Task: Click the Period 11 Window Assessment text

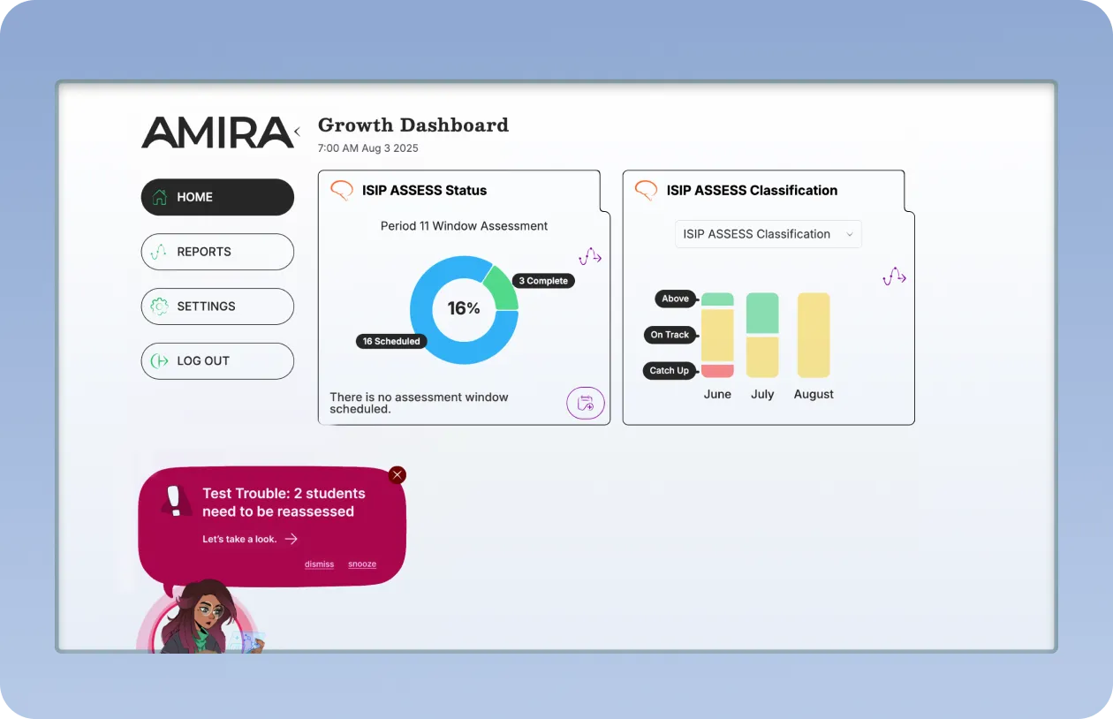Action: [464, 226]
